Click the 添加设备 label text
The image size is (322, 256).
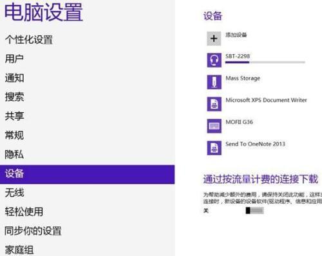236,35
